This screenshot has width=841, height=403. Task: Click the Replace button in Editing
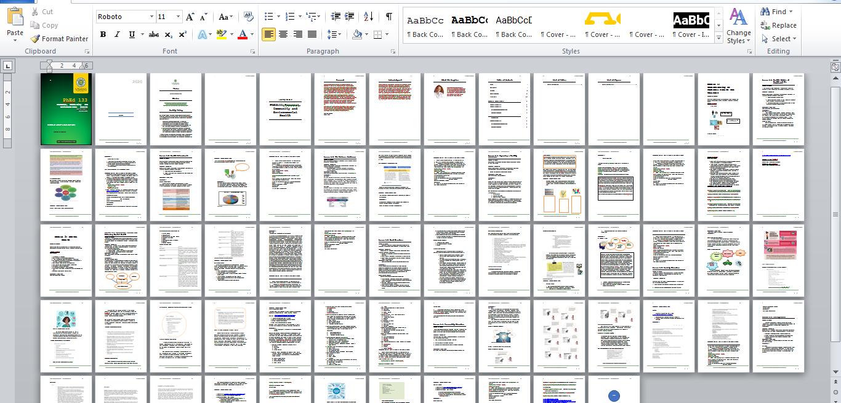(x=778, y=25)
